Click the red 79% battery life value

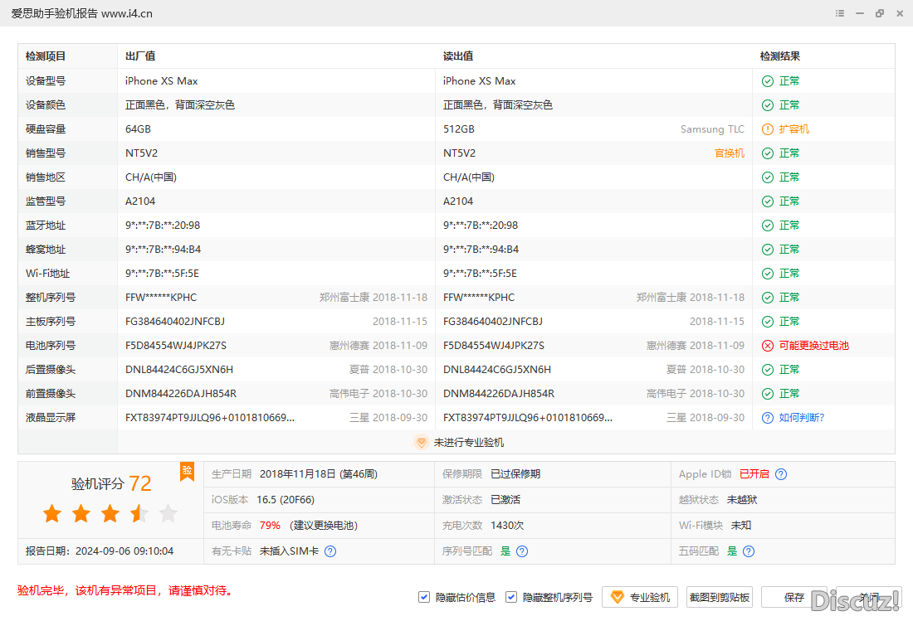(x=271, y=526)
